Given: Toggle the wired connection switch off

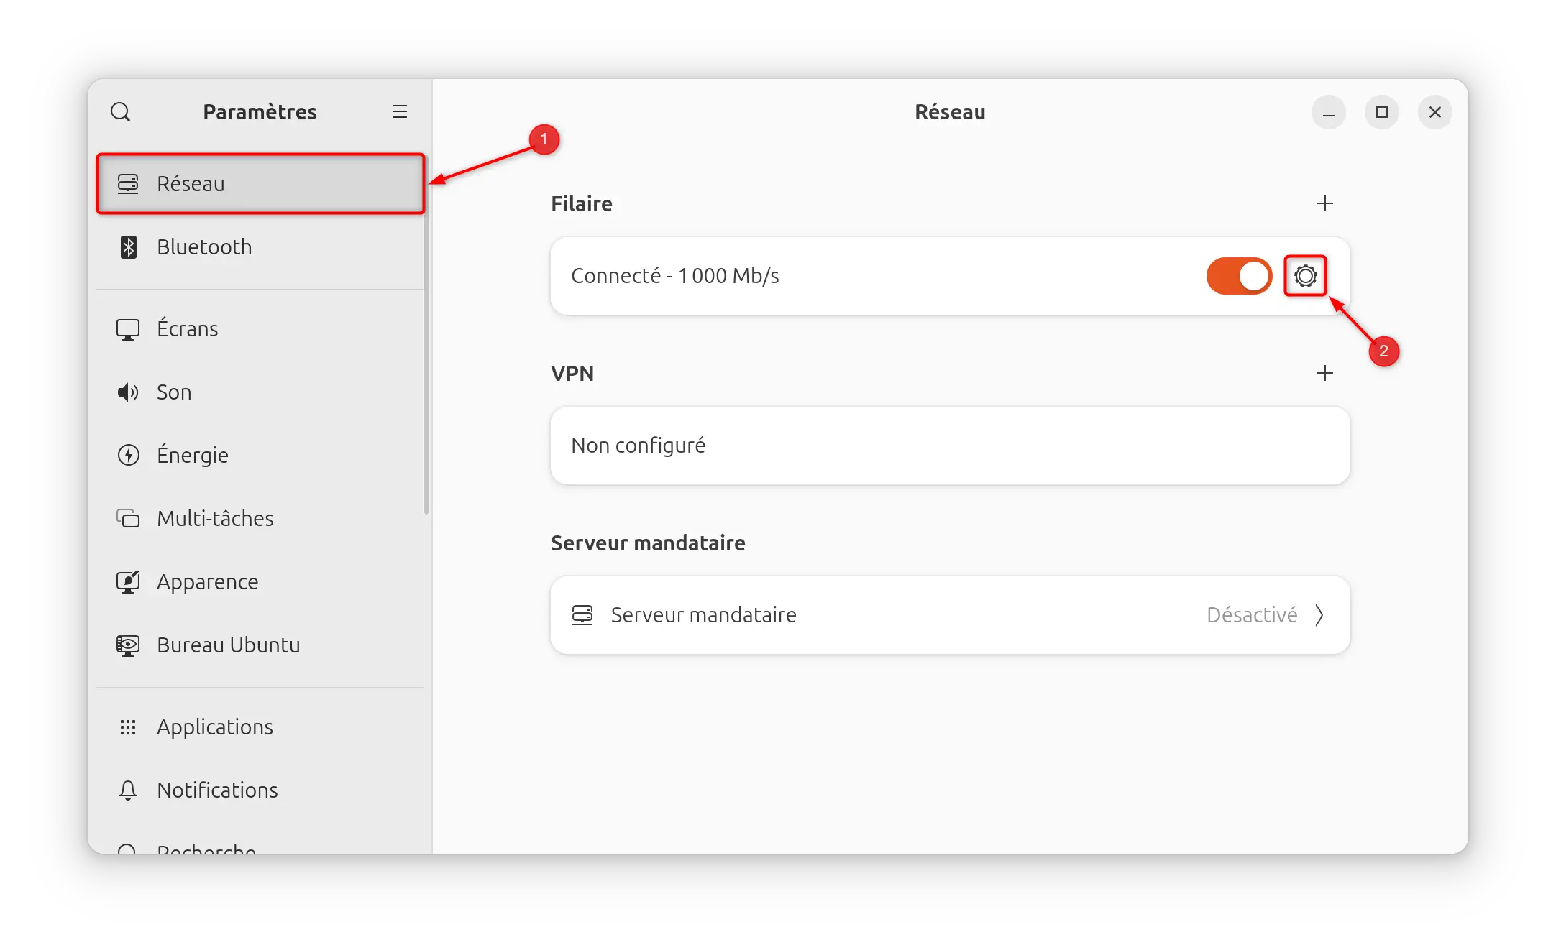Looking at the screenshot, I should (1240, 276).
